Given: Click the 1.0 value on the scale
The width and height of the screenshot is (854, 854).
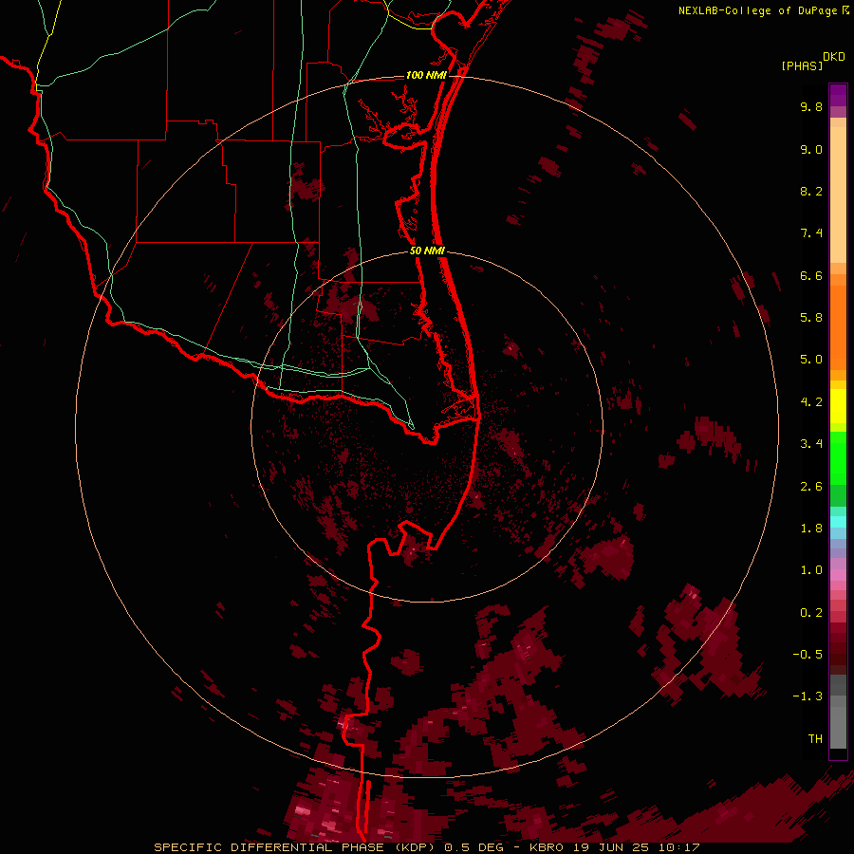Looking at the screenshot, I should [x=811, y=570].
